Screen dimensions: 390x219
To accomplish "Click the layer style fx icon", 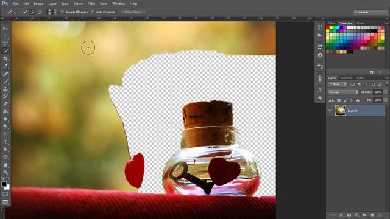I will click(x=341, y=215).
